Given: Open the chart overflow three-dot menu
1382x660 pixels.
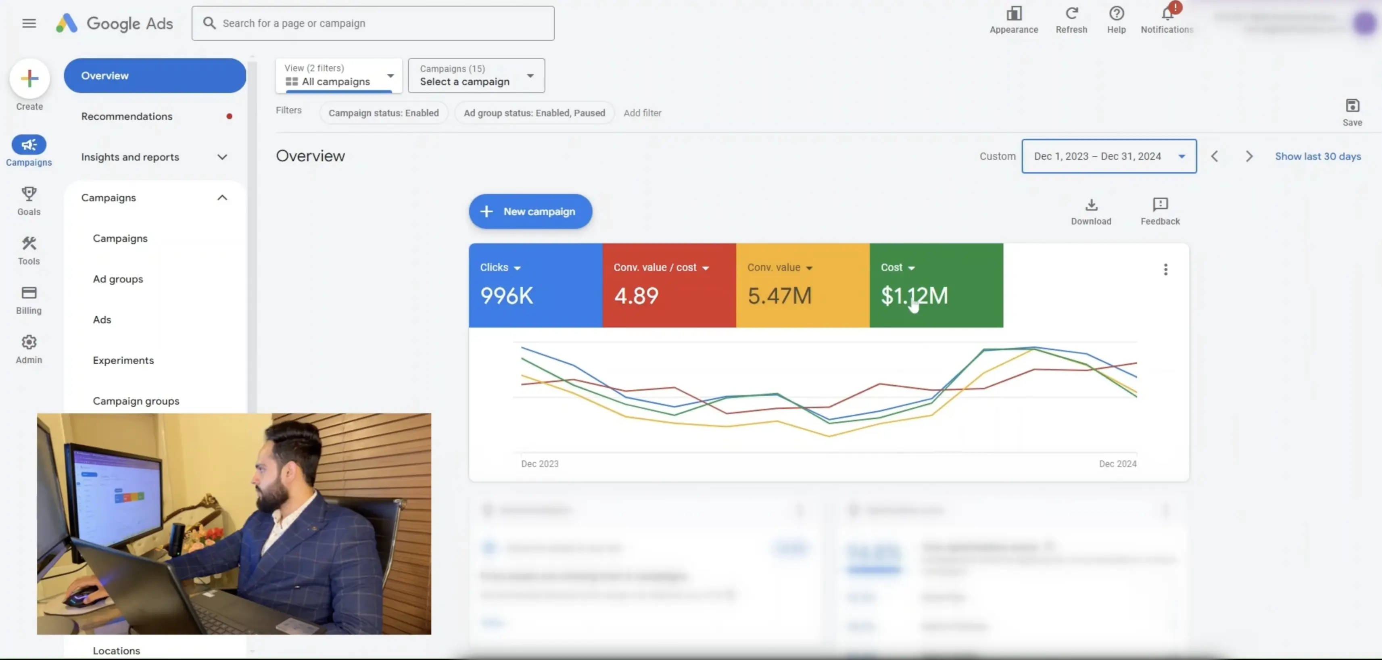Looking at the screenshot, I should 1165,269.
